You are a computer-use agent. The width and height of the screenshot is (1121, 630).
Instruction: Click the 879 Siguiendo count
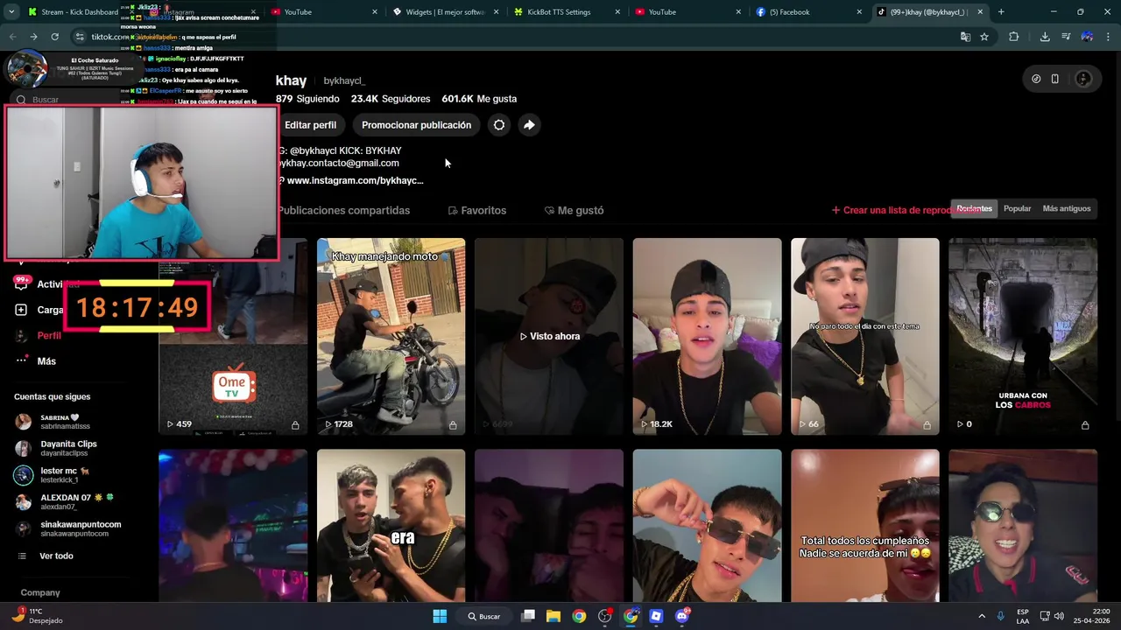pos(307,99)
